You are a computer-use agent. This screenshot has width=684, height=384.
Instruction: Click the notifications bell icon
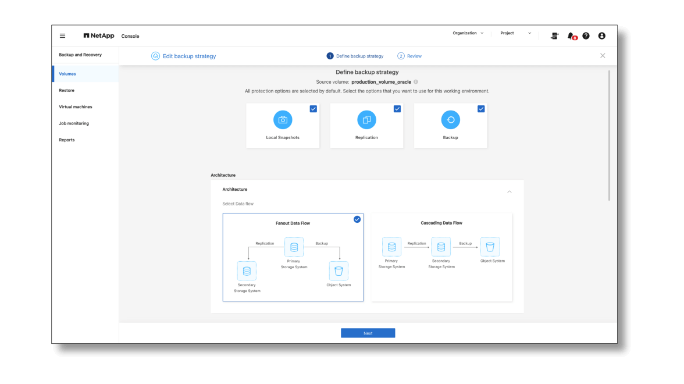[x=571, y=36]
